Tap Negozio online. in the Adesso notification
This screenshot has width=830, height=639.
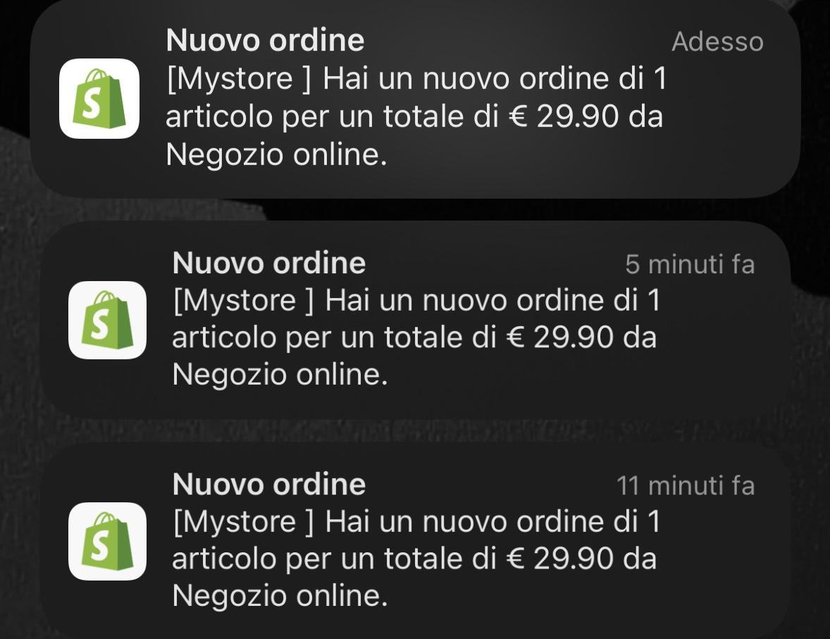[276, 155]
